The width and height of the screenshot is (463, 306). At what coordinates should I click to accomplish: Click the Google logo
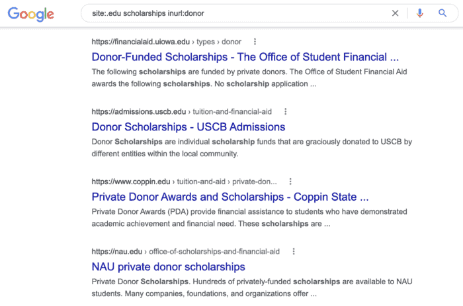click(x=30, y=14)
